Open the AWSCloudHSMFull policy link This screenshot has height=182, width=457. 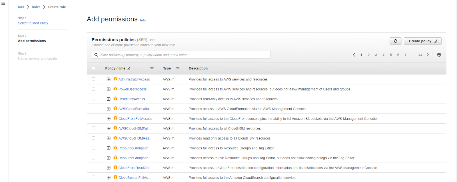135,128
